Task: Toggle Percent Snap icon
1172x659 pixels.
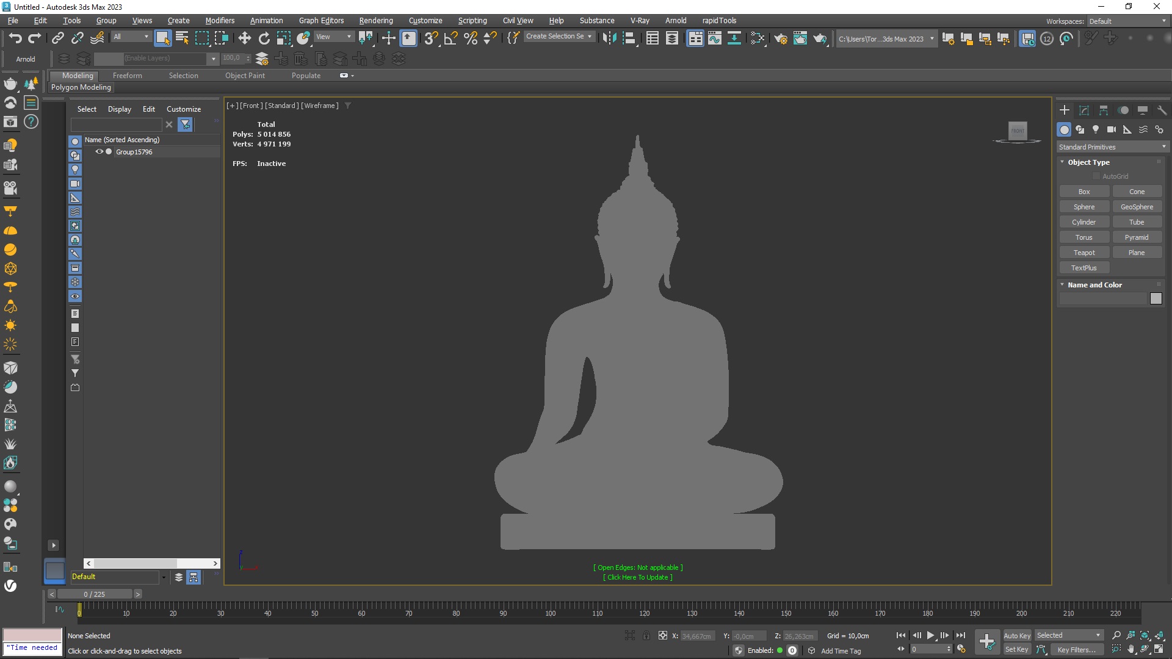Action: click(471, 38)
